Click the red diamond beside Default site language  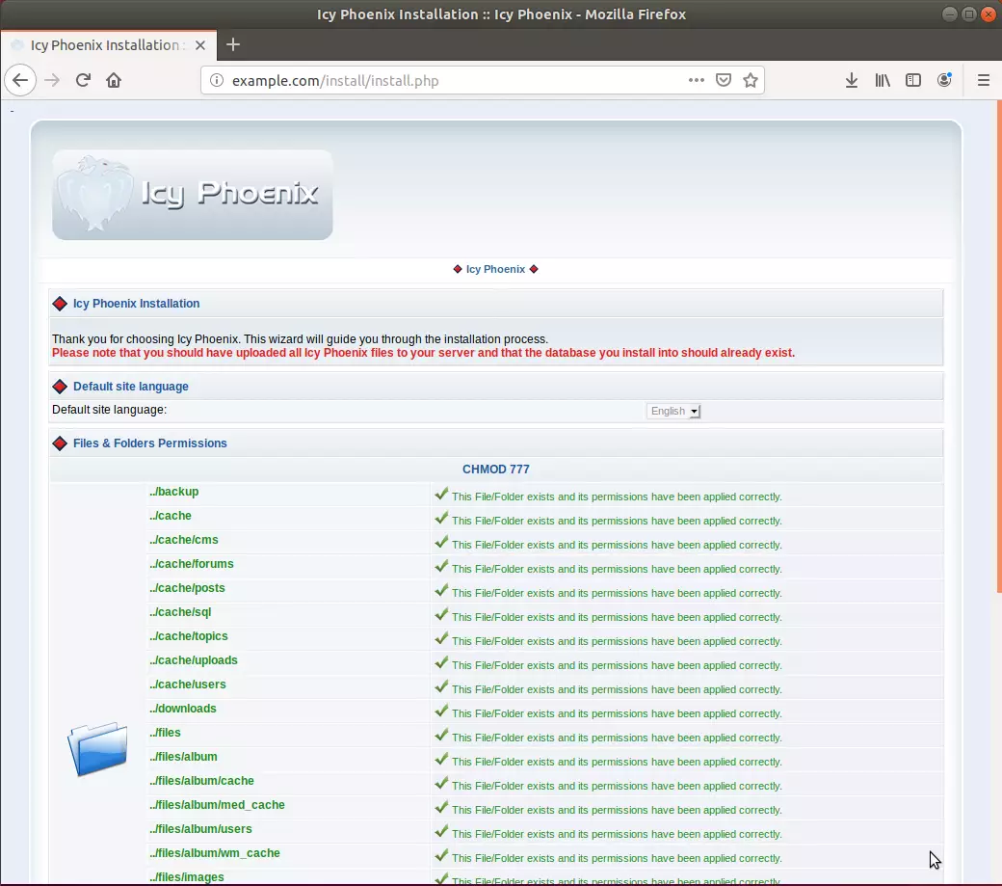tap(60, 387)
